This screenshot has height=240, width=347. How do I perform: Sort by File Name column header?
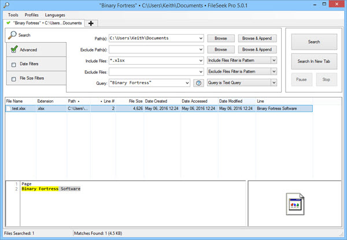tap(21, 101)
